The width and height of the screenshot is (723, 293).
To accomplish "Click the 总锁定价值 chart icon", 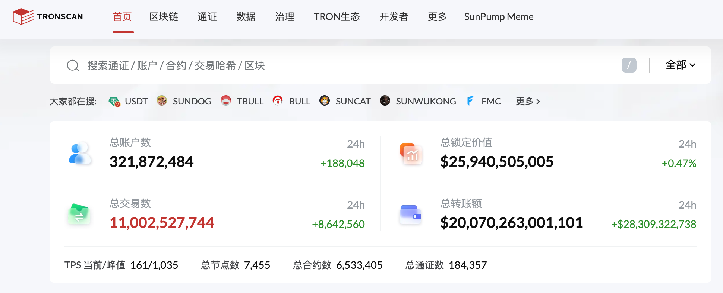I will pyautogui.click(x=411, y=154).
